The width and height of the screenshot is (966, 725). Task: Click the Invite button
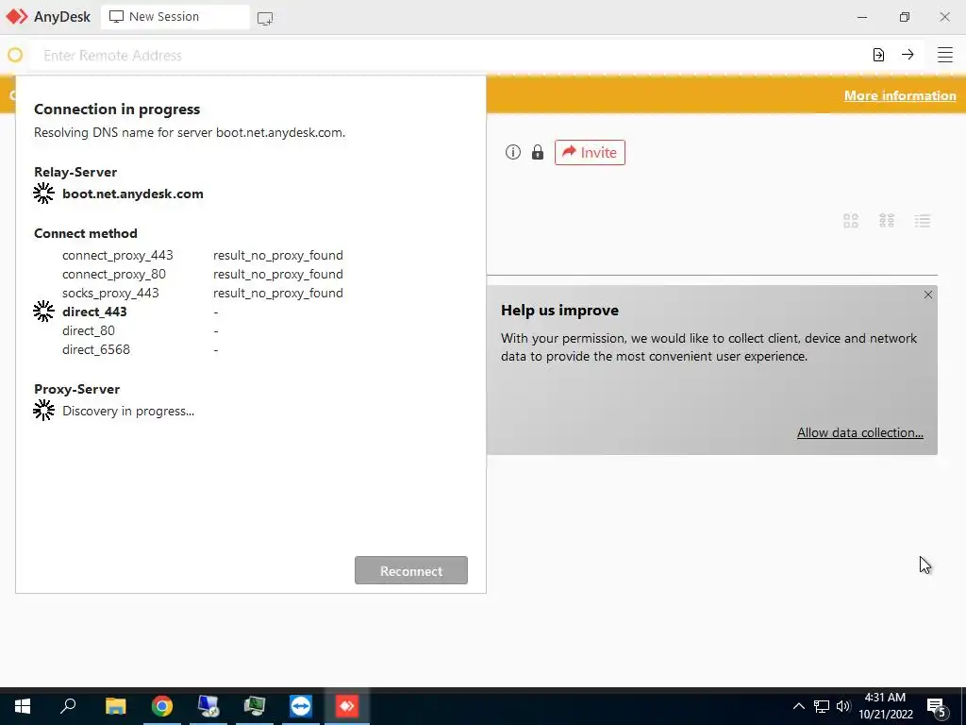[590, 152]
